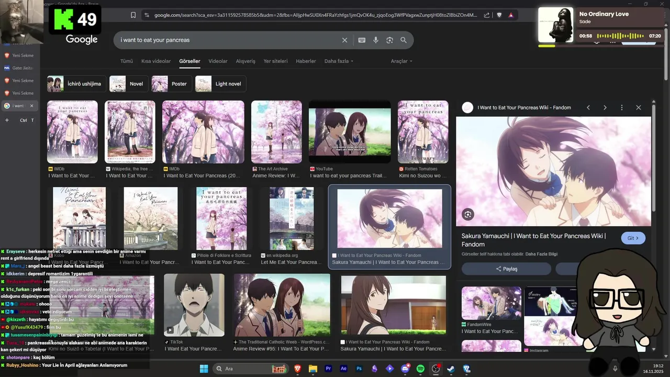Switch to the 'Tümü' results tab
670x377 pixels.
click(x=127, y=61)
